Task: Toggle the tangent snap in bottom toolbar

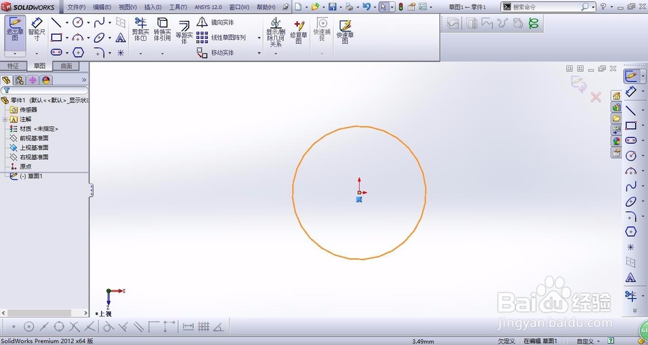Action: 108,327
